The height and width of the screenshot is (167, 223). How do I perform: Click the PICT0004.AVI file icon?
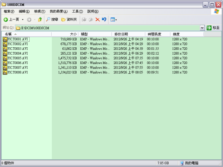point(5,53)
